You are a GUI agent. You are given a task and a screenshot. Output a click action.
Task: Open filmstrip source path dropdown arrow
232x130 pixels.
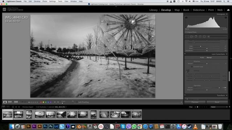pyautogui.click(x=66, y=107)
